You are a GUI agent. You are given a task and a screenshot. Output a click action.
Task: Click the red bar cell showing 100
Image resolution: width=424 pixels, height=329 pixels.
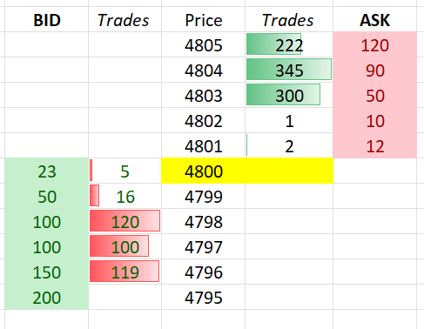coord(125,246)
